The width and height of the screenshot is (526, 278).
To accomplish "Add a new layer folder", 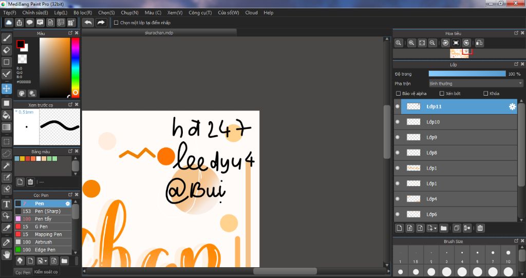I will (x=443, y=228).
